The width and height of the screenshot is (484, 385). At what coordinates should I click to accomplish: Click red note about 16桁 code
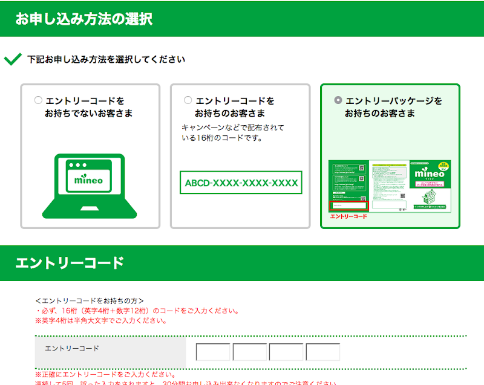click(x=137, y=311)
